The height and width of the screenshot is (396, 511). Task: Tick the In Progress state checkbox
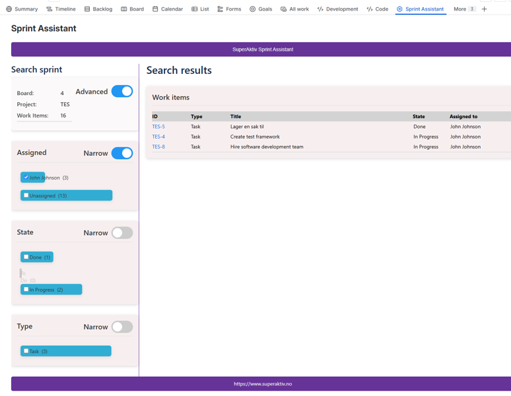[x=26, y=290]
